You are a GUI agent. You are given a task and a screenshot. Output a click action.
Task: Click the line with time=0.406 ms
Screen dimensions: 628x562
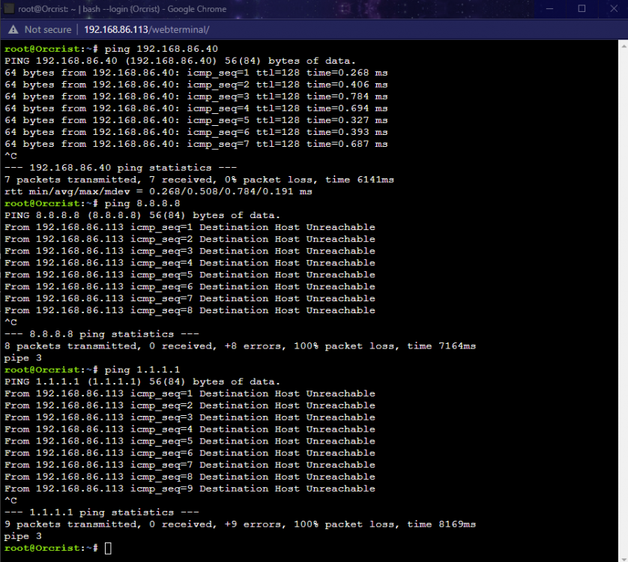[196, 85]
